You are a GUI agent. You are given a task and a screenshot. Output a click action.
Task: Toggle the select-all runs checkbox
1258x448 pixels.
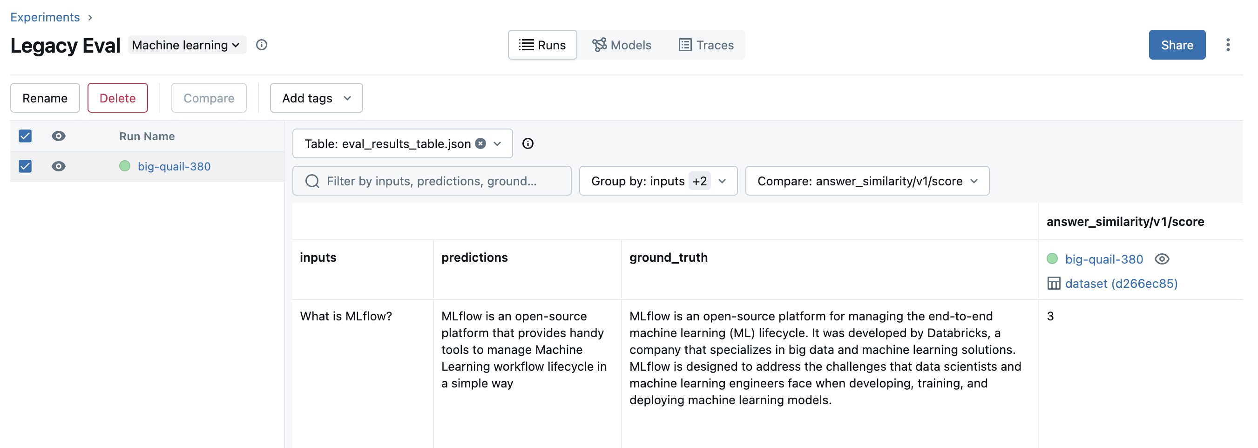tap(26, 136)
